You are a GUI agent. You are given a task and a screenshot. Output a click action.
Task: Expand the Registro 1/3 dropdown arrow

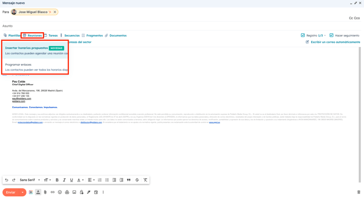[x=325, y=35]
